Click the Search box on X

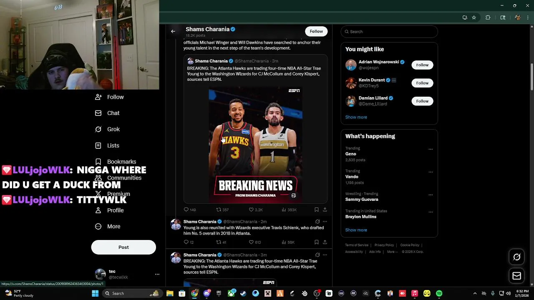pyautogui.click(x=389, y=32)
